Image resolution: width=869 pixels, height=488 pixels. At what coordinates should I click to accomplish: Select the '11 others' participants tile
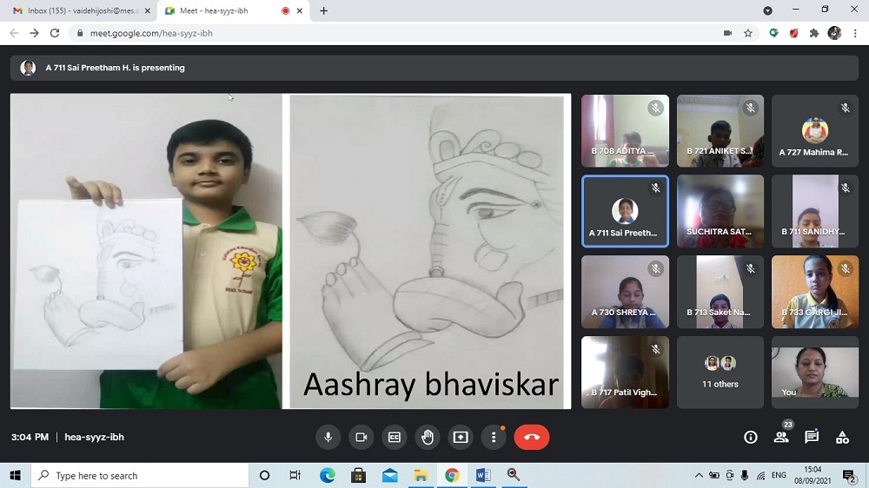(720, 372)
